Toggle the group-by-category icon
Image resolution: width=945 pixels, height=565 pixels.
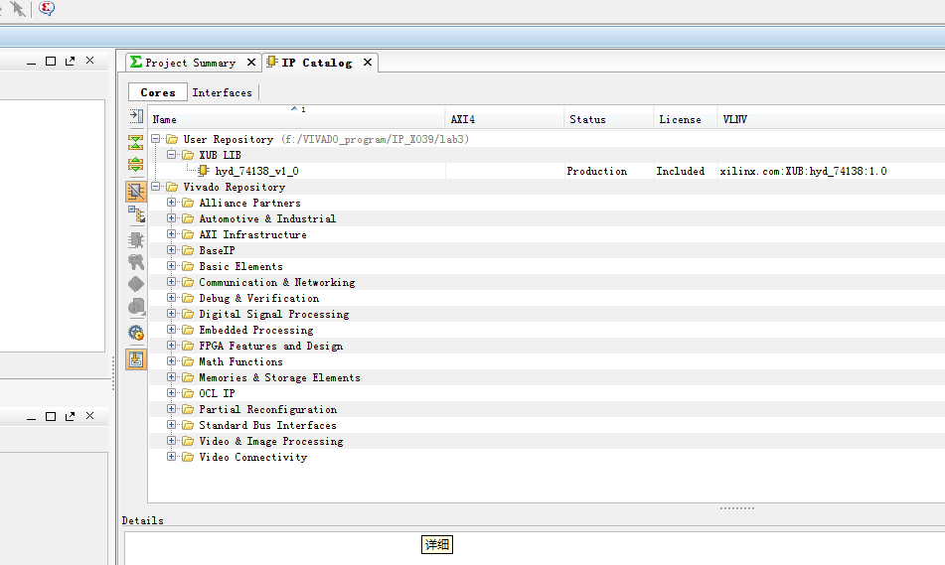pyautogui.click(x=136, y=191)
